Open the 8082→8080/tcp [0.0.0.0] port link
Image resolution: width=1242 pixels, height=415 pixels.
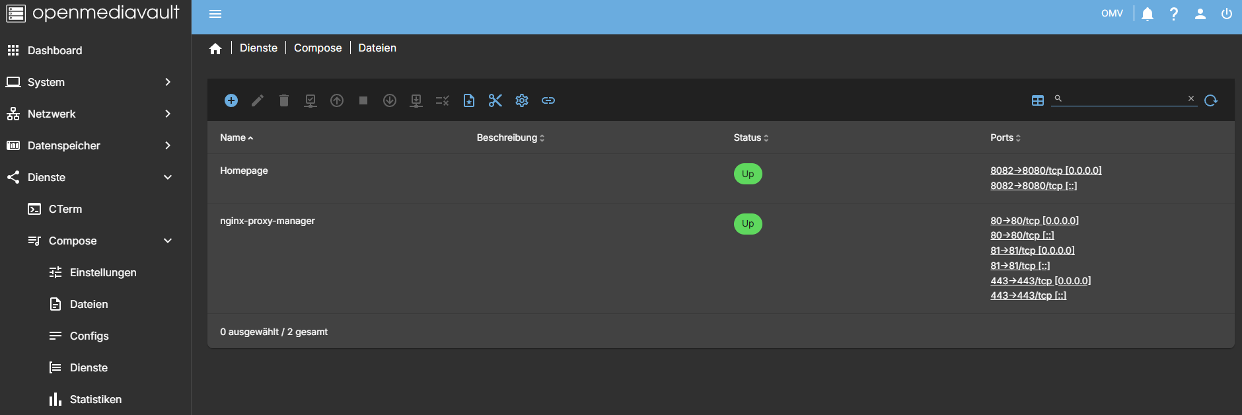coord(1046,170)
